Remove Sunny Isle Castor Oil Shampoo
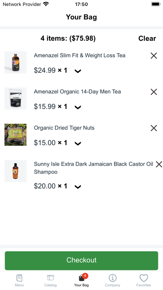 (159, 164)
